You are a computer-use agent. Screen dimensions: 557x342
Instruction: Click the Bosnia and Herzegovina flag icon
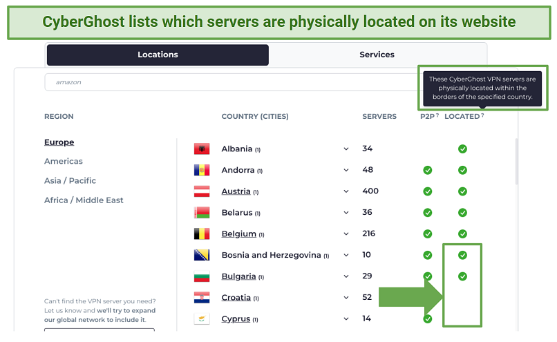(202, 255)
